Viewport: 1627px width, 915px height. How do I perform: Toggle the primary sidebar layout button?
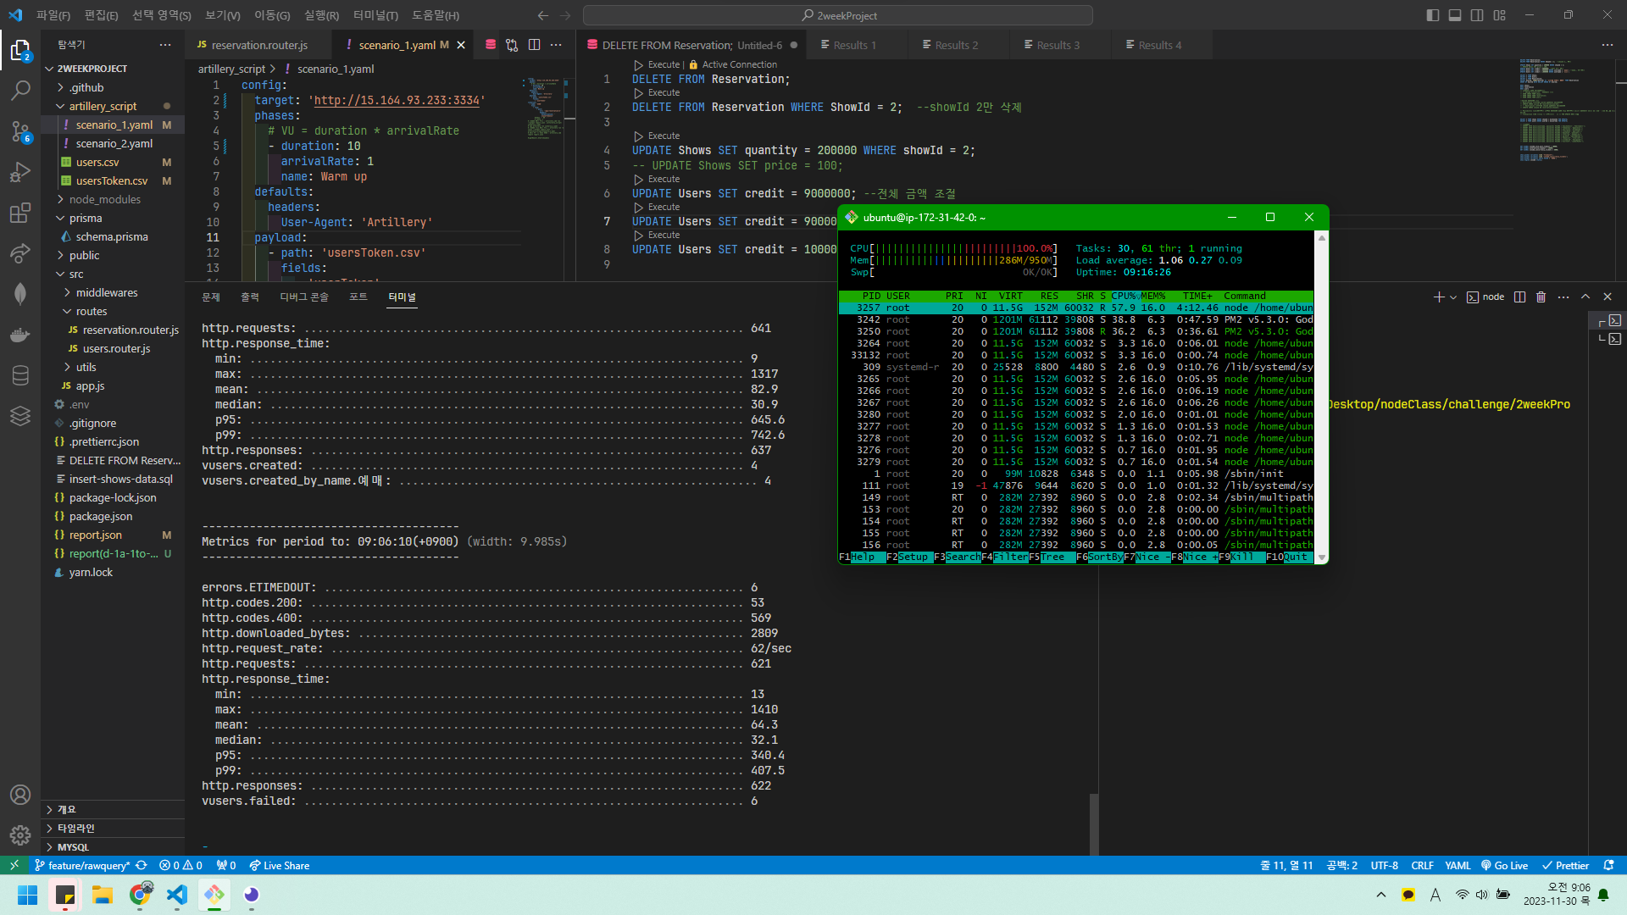[1432, 15]
